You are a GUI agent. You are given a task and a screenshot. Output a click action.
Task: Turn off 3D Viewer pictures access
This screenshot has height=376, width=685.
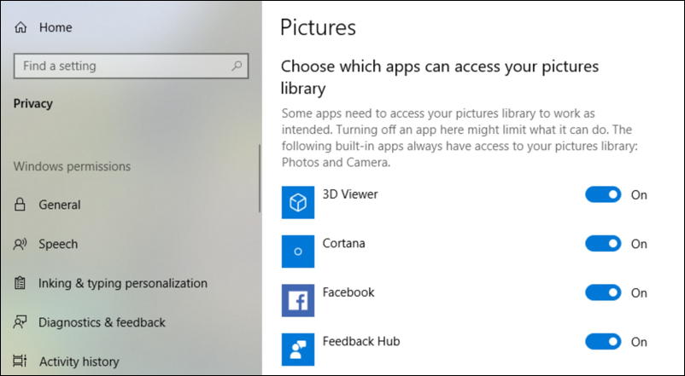coord(603,195)
